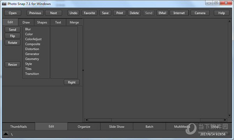234x140 pixels.
Task: Click the Flip button
Action: pos(12,36)
